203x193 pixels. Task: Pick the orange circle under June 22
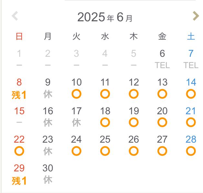(19, 151)
